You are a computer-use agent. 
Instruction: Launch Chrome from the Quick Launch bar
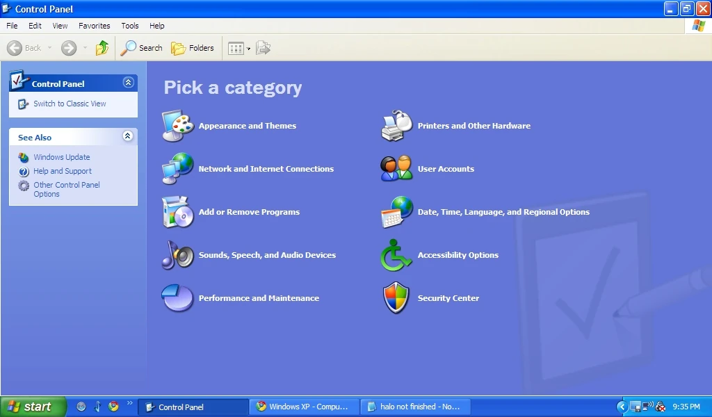tap(115, 407)
